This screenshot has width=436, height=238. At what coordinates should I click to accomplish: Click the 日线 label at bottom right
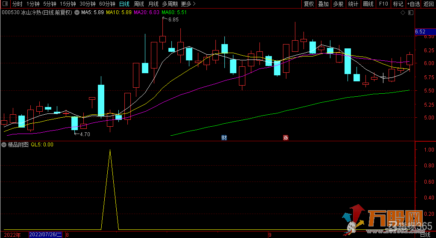point(425,235)
